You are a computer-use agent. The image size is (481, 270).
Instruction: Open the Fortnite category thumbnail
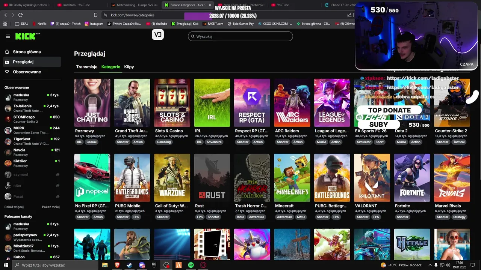tap(412, 178)
